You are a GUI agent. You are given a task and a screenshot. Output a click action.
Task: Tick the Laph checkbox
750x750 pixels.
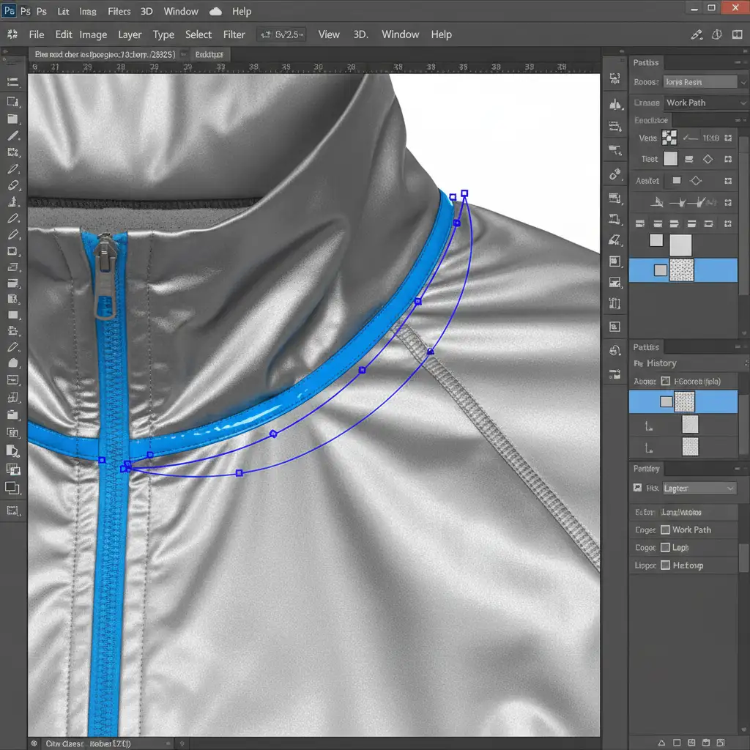click(x=665, y=547)
